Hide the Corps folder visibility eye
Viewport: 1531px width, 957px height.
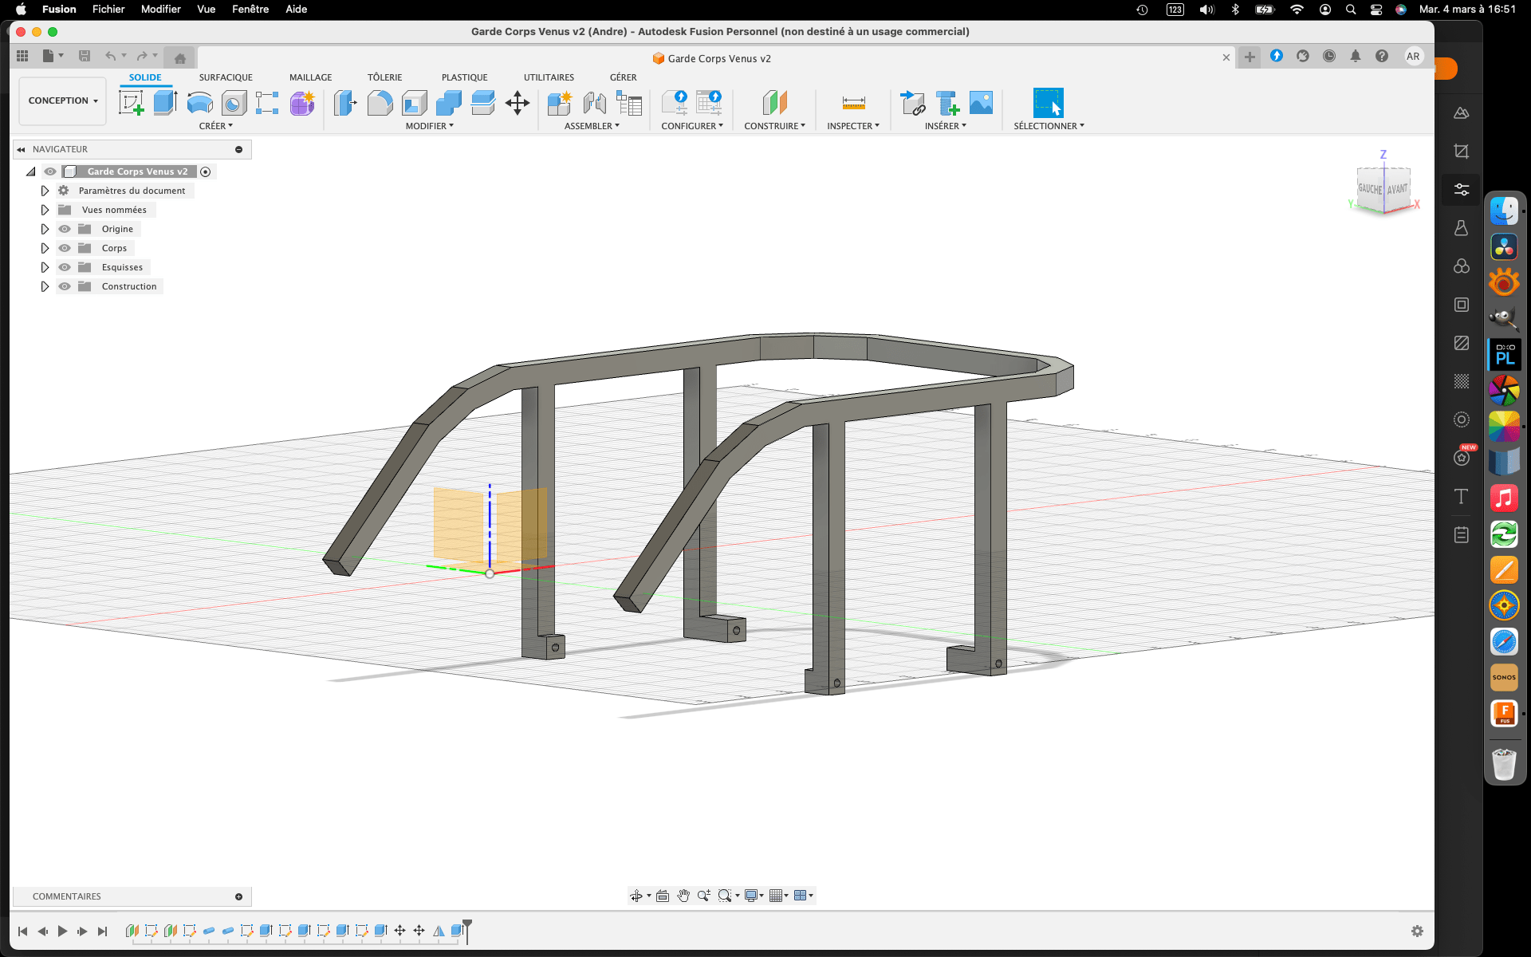pos(65,248)
